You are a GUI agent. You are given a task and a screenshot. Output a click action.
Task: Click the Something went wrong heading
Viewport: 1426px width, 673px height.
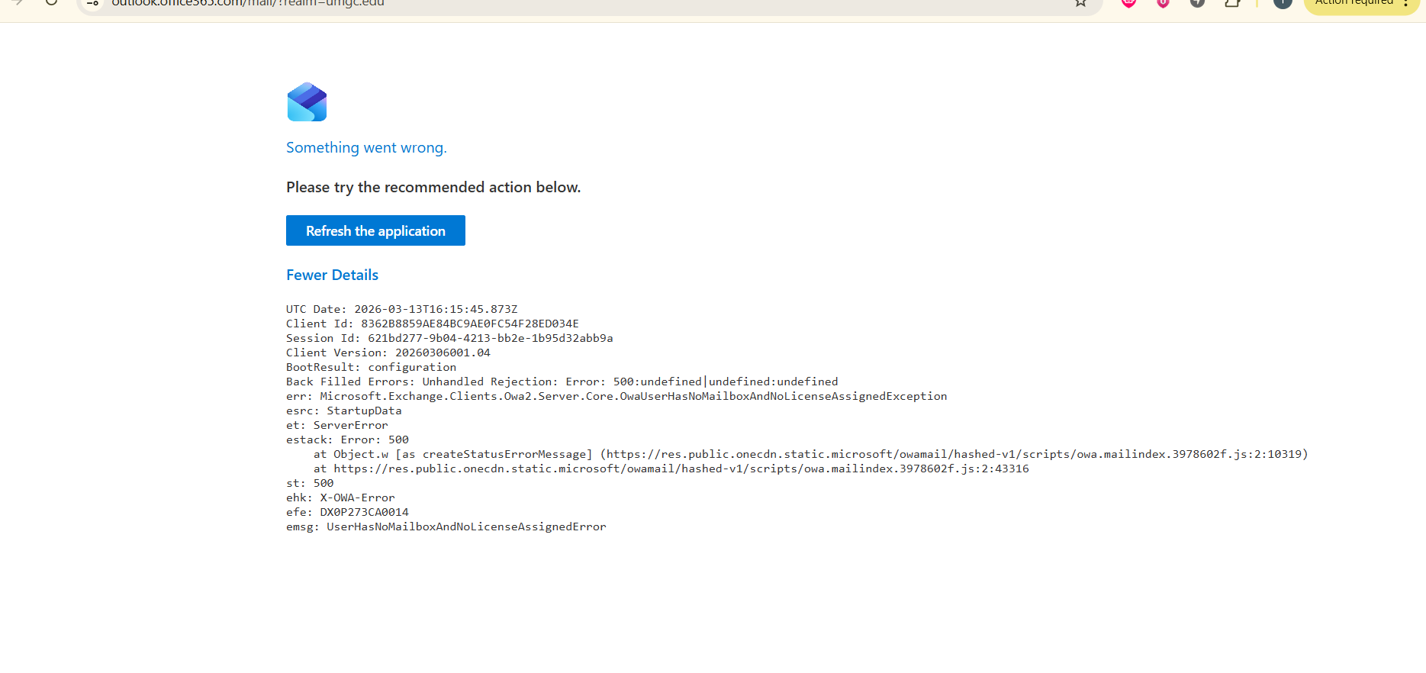point(366,147)
